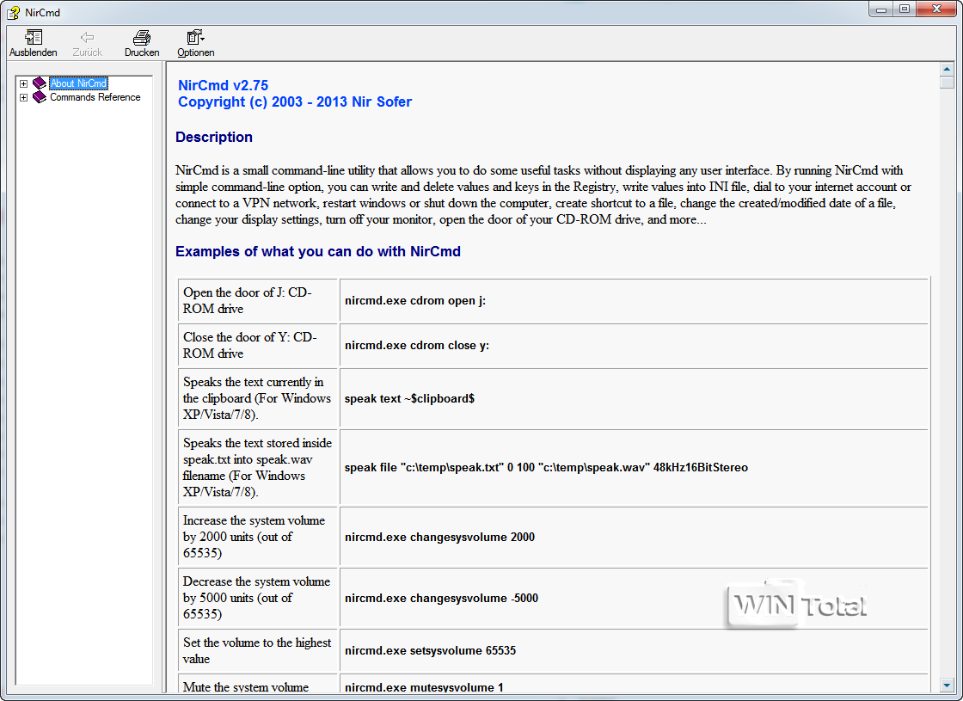
Task: Click the Ausblenden toolbar icon
Action: tap(33, 38)
